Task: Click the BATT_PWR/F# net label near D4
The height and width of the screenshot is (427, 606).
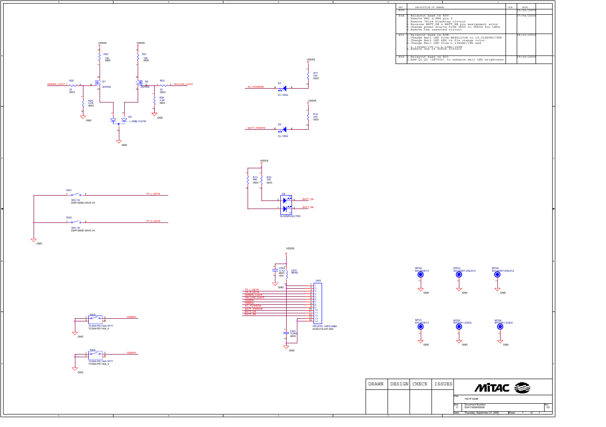Action: (x=257, y=128)
